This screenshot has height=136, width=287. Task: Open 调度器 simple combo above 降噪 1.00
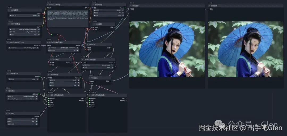pyautogui.click(x=109, y=10)
